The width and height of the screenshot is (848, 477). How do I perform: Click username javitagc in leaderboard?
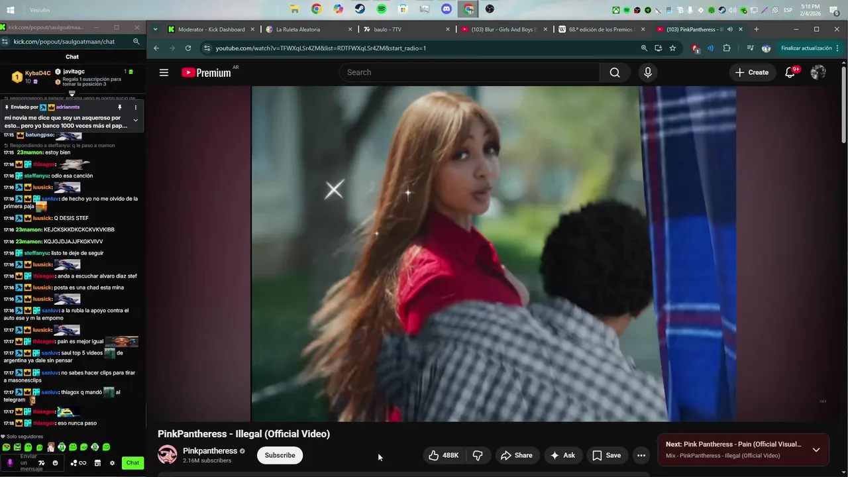pyautogui.click(x=74, y=72)
